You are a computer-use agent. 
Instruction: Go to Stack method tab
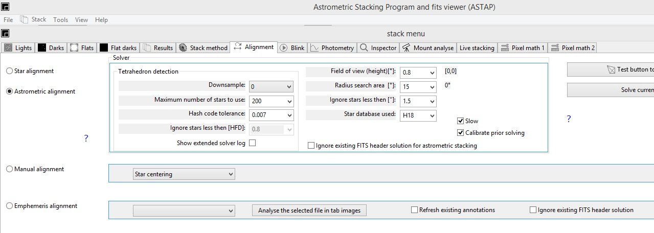203,48
